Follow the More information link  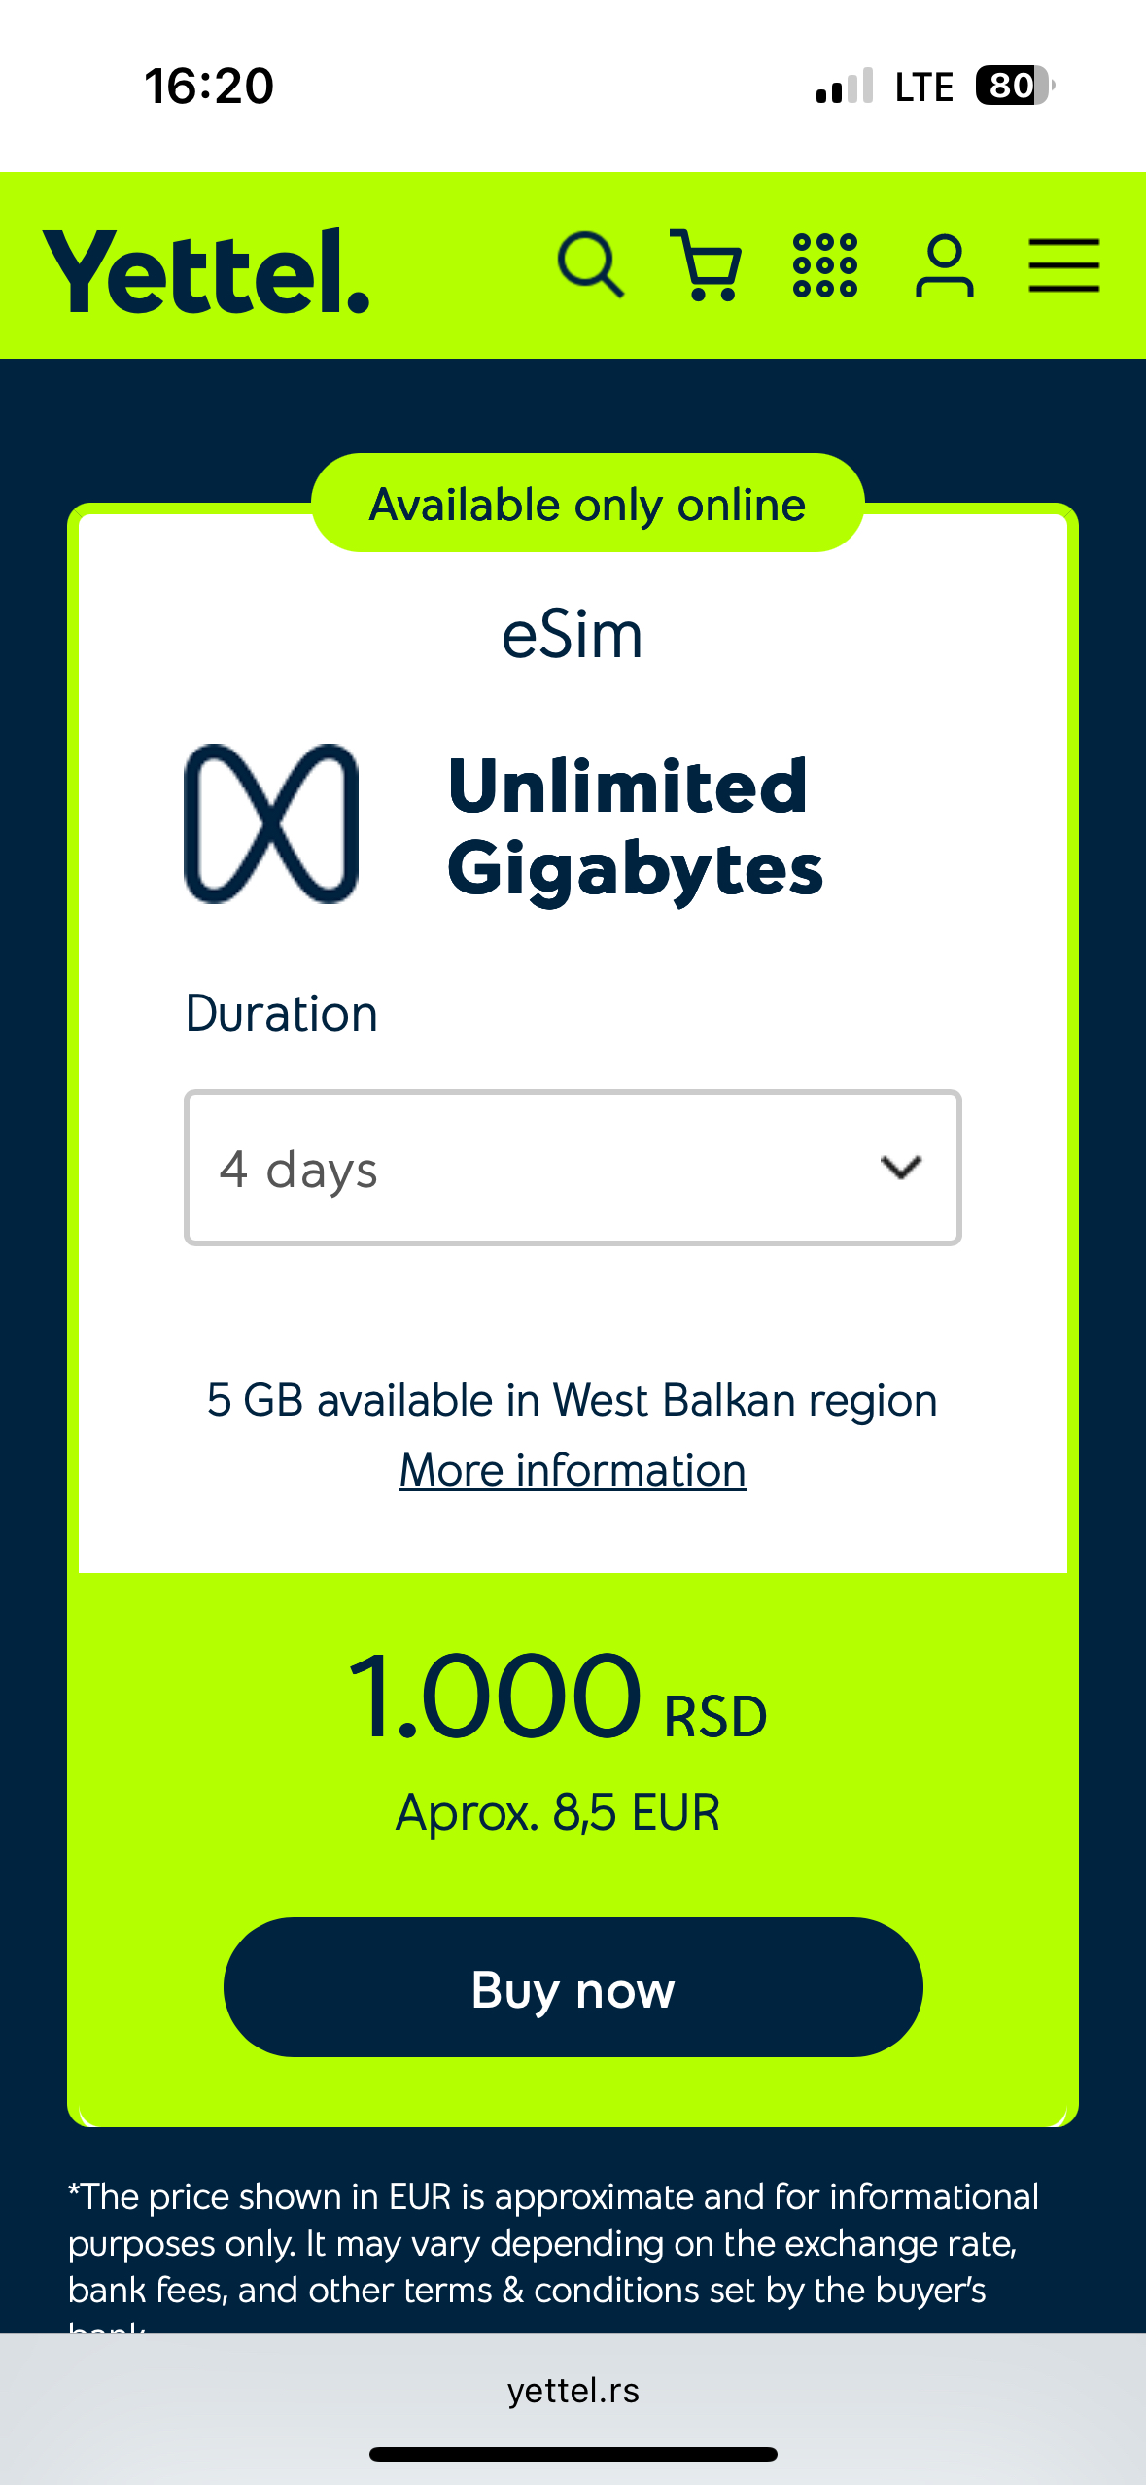573,1470
